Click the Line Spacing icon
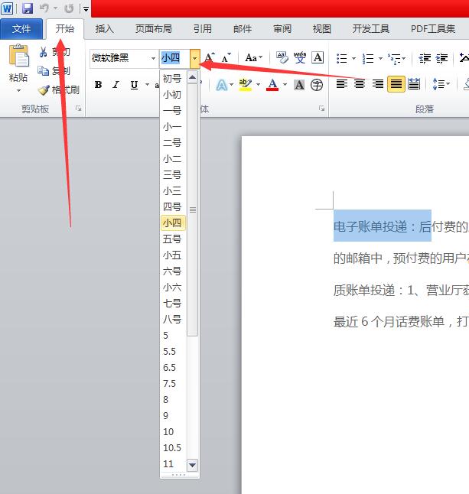 coord(438,84)
